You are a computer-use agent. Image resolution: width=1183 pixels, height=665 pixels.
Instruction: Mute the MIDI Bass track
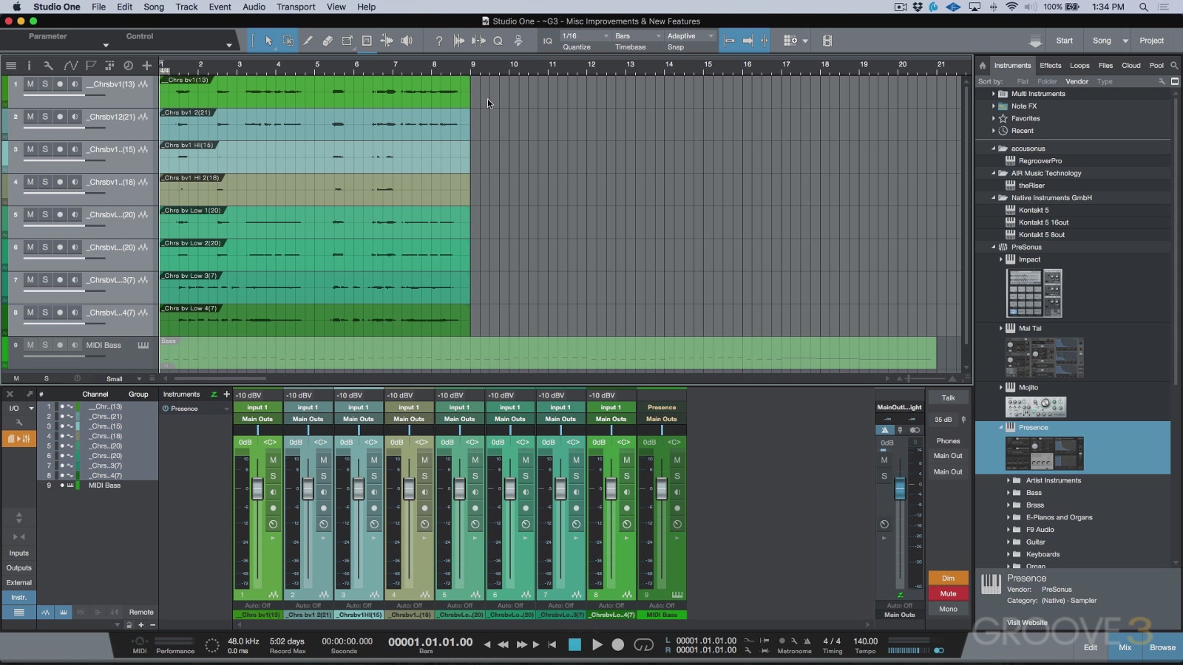pyautogui.click(x=30, y=345)
